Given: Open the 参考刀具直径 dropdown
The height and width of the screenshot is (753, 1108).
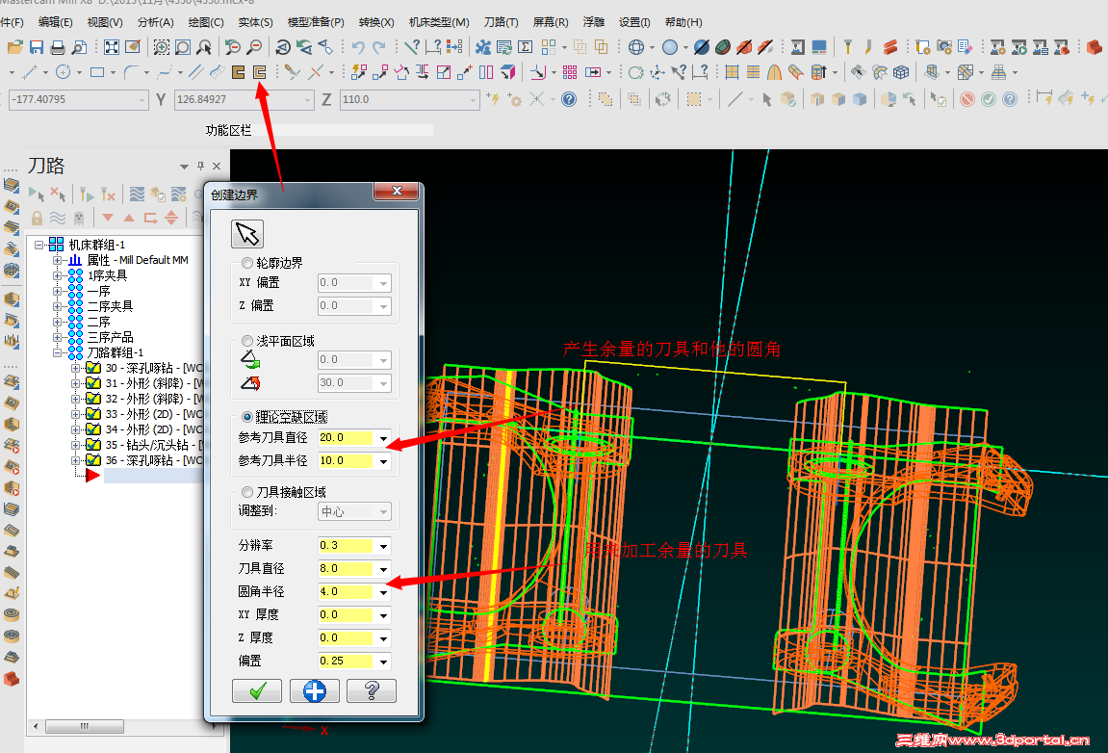Looking at the screenshot, I should click(x=384, y=440).
